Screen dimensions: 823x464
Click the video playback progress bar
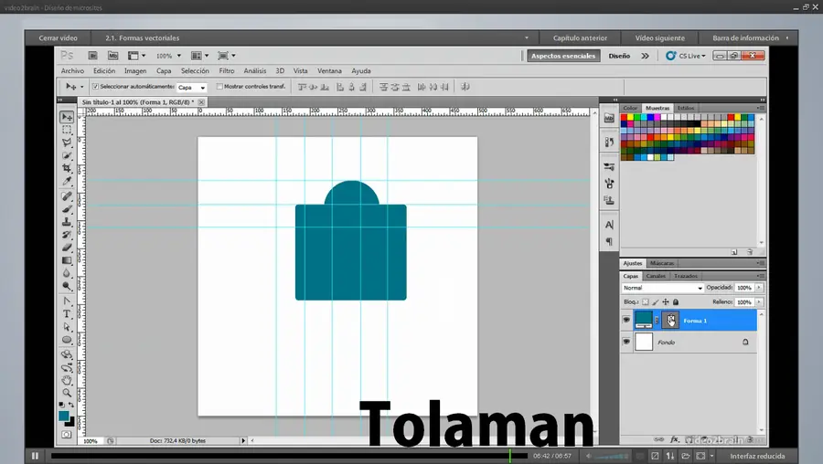click(289, 456)
